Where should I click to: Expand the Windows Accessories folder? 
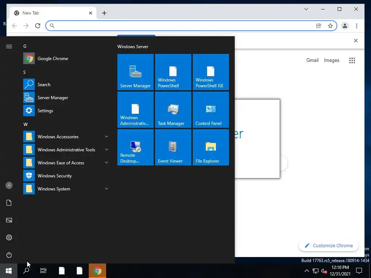(66, 136)
